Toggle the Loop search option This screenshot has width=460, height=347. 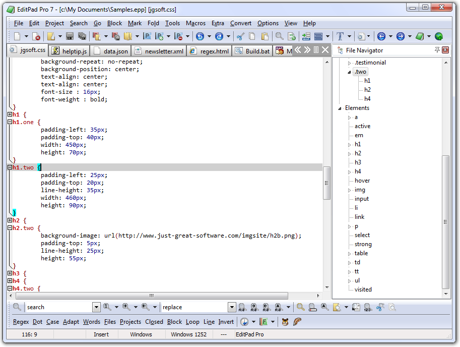(192, 322)
